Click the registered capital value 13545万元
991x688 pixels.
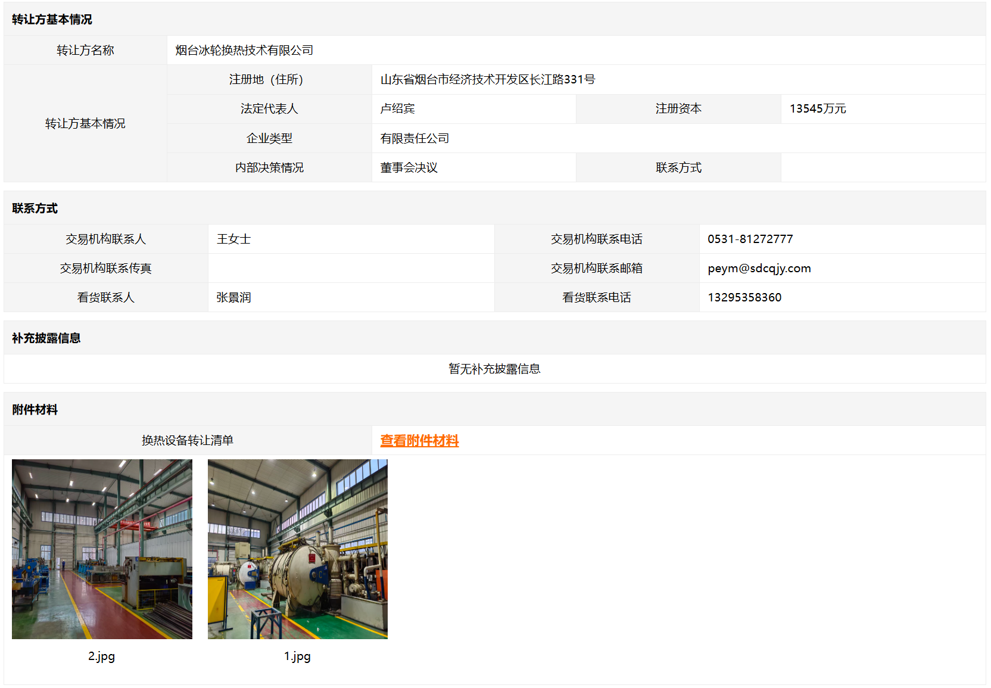[x=817, y=109]
